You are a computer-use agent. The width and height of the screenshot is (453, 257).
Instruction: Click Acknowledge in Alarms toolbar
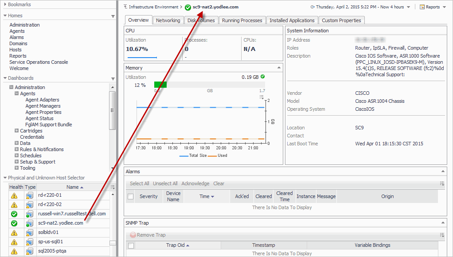(x=195, y=183)
